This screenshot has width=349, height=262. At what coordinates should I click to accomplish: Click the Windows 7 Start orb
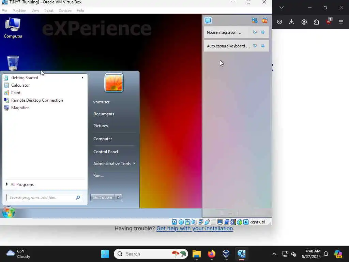tap(9, 213)
